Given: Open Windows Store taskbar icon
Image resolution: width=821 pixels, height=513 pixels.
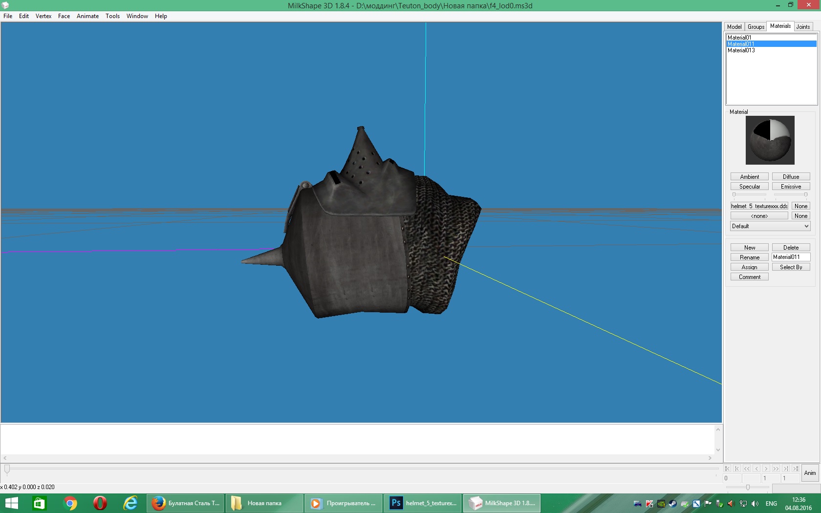Looking at the screenshot, I should pyautogui.click(x=39, y=503).
